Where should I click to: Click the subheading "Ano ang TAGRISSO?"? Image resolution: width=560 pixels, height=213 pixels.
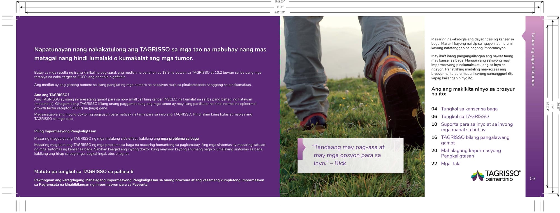(52, 95)
